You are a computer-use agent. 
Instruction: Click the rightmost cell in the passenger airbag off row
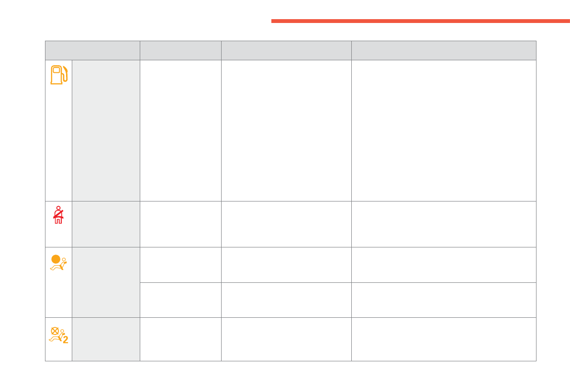[x=444, y=339]
